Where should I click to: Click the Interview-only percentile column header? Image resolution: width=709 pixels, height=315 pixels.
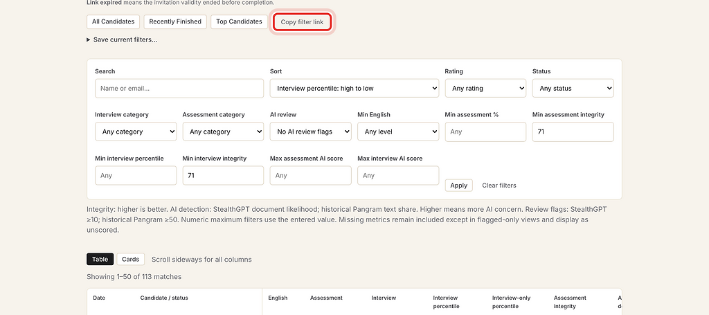click(512, 303)
